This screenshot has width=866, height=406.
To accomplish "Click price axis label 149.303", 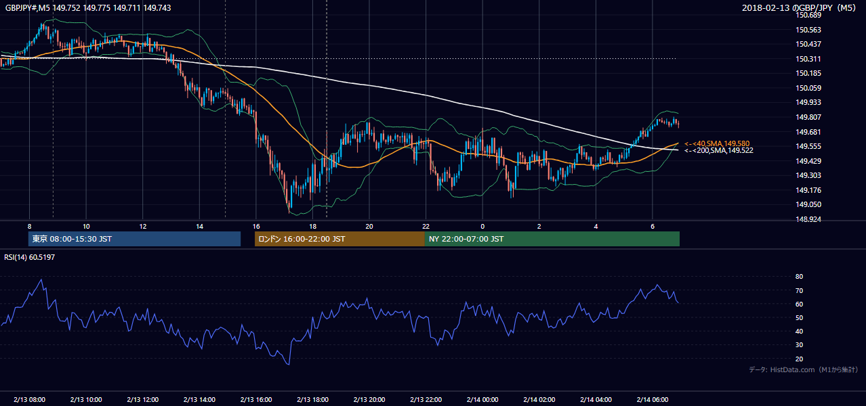I will click(x=809, y=175).
